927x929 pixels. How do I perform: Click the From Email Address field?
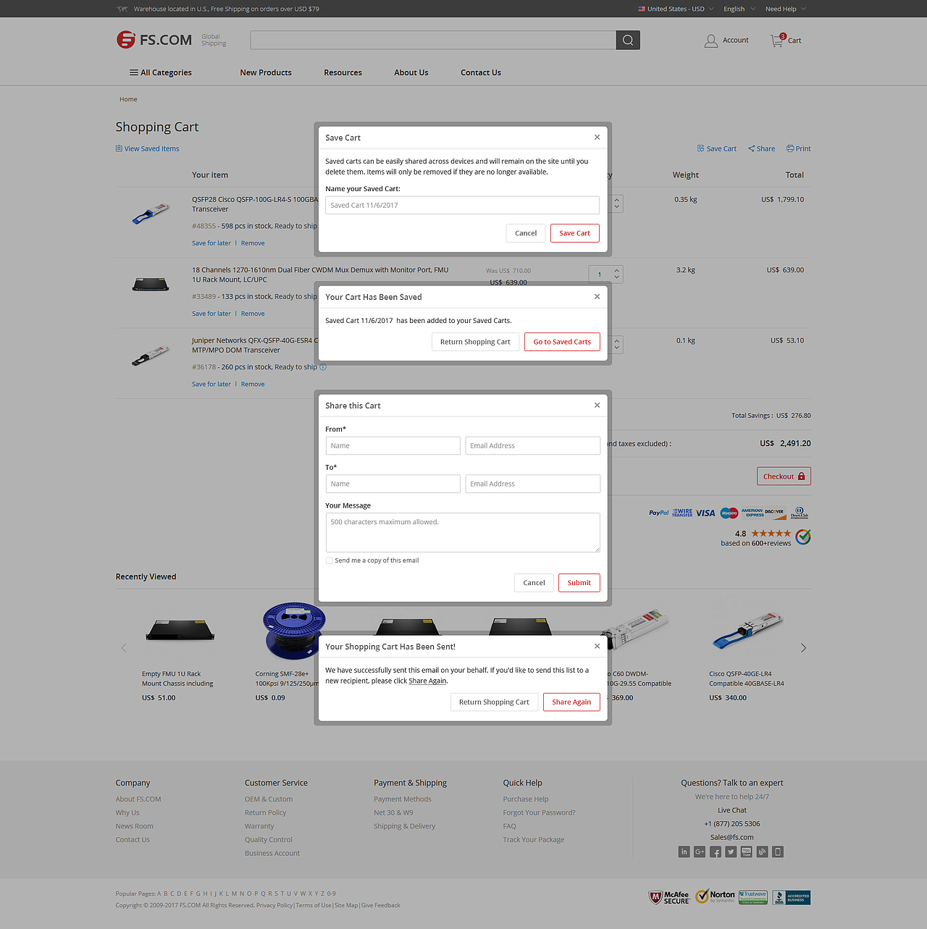(x=532, y=446)
